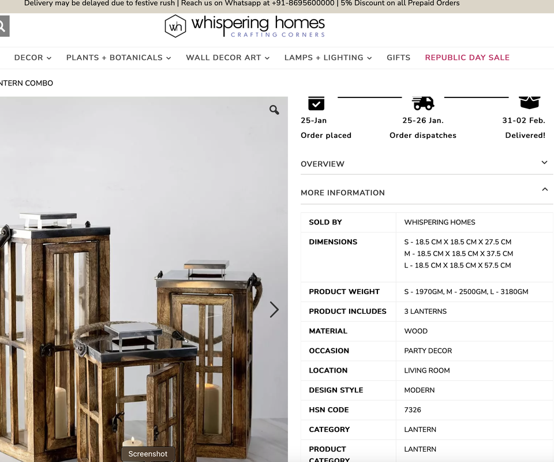Screen dimensions: 554x462
Task: Expand the Overview section
Action: [x=427, y=164]
